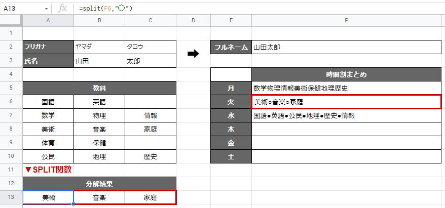Viewport: 445px width, 208px height.
Task: Open the Name box dropdown arrow
Action: 47,9
